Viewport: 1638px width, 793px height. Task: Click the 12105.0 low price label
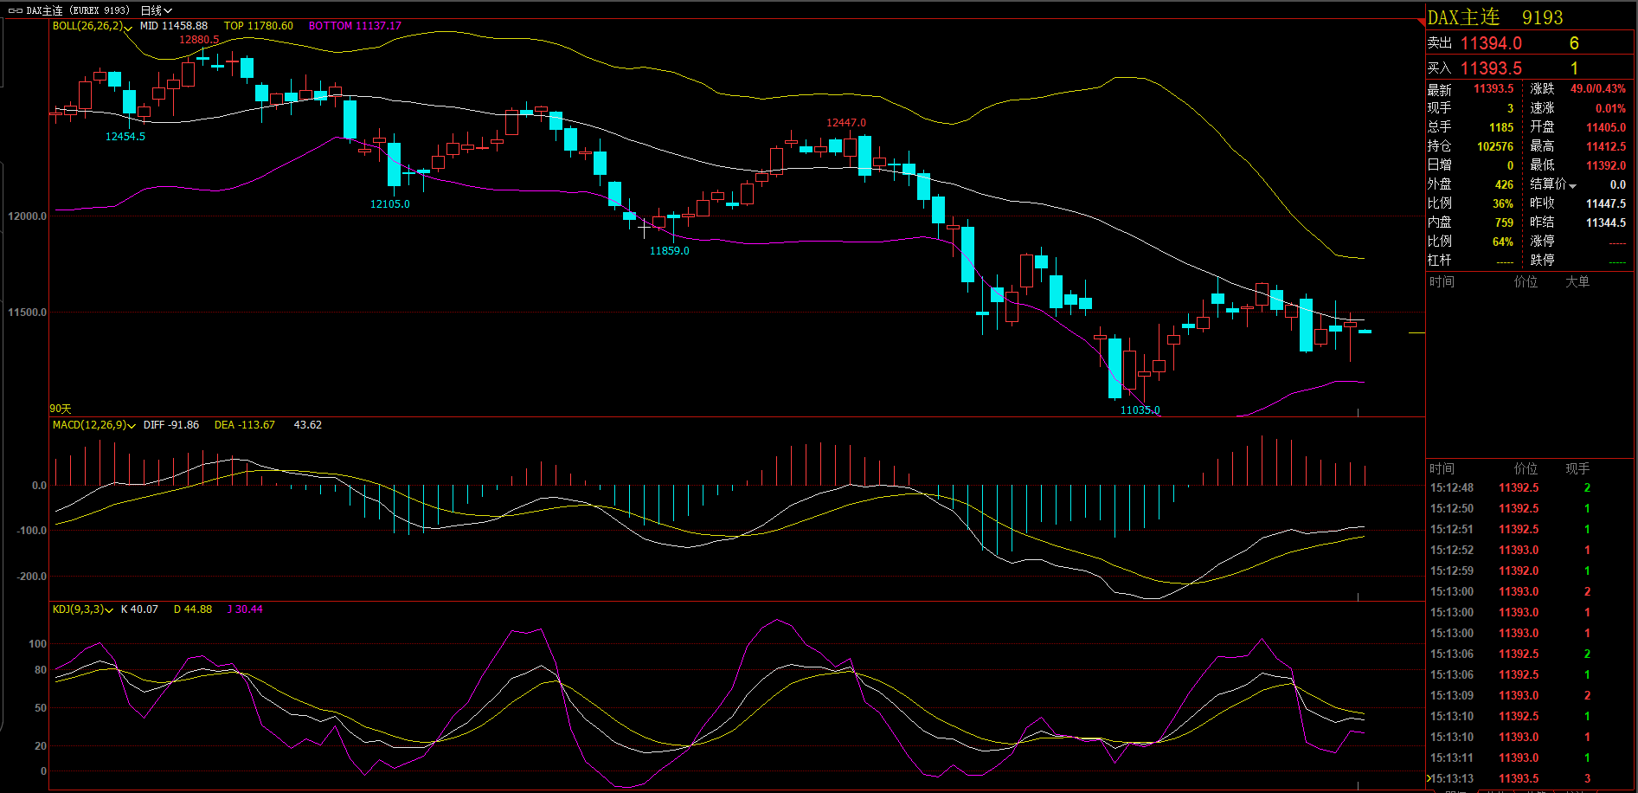(390, 204)
